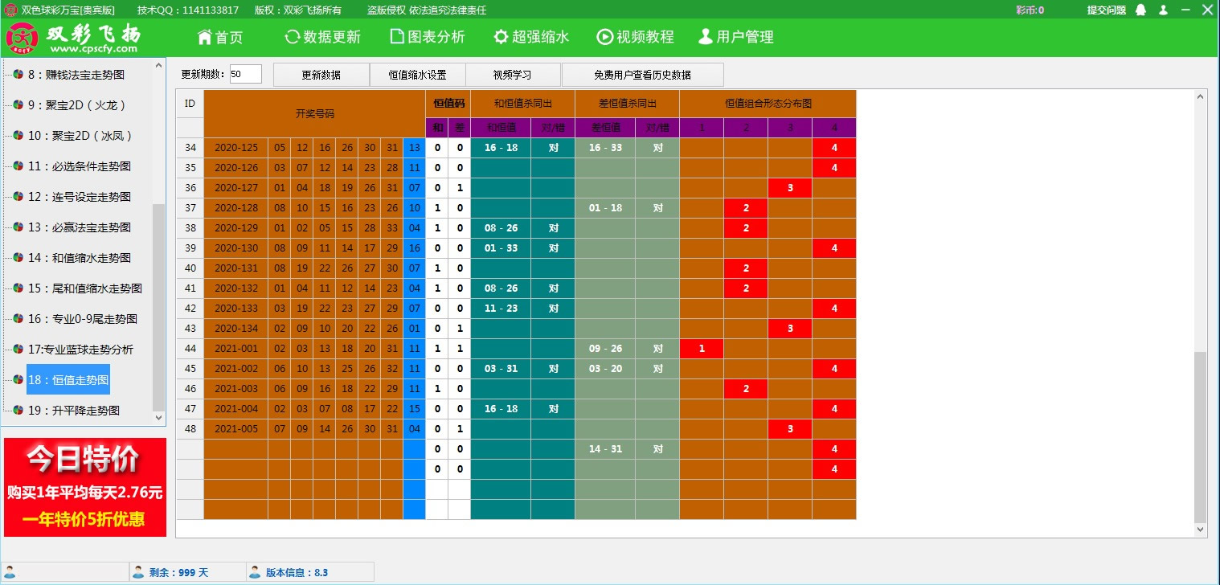Click the 更新期数 input field
1220x585 pixels.
click(x=245, y=74)
